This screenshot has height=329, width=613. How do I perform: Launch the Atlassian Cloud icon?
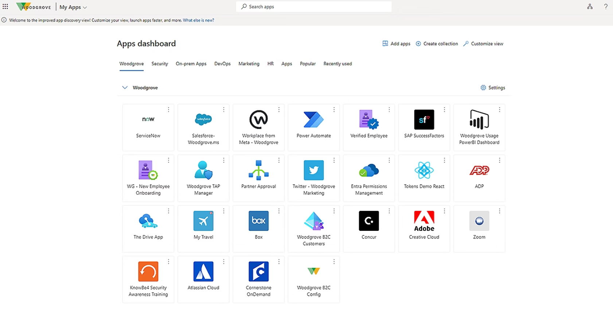click(203, 271)
